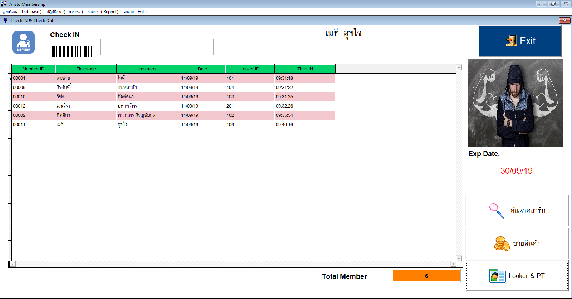Click locker ID cell 201
Image resolution: width=572 pixels, height=299 pixels.
point(250,106)
